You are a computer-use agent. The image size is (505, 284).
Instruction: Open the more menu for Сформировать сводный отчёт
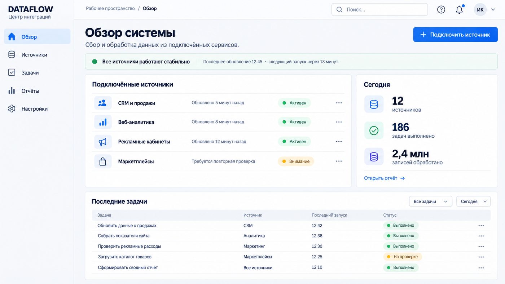[x=481, y=268]
